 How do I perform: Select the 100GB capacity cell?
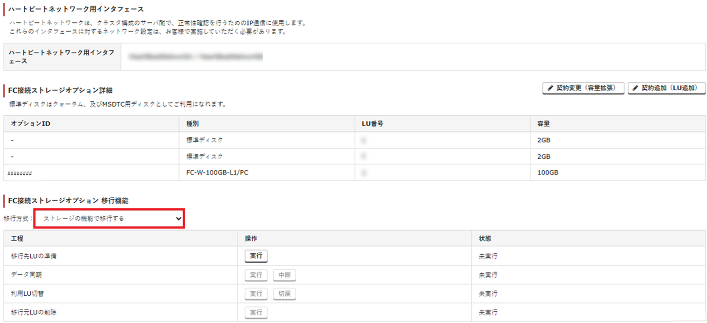click(548, 173)
